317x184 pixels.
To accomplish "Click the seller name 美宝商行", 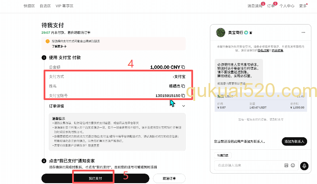I will pos(235,32).
